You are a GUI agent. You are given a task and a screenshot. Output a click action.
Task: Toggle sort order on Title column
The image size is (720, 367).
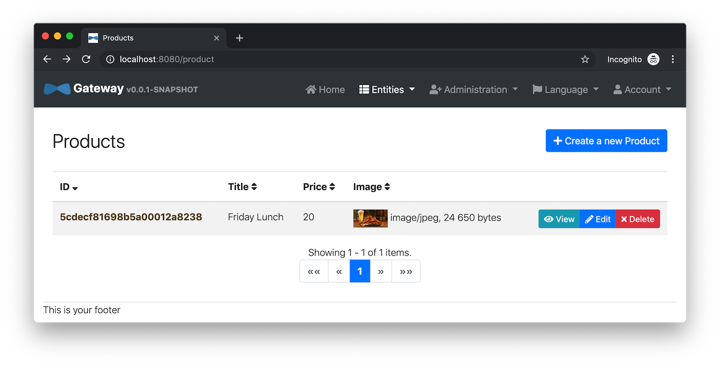tap(242, 187)
